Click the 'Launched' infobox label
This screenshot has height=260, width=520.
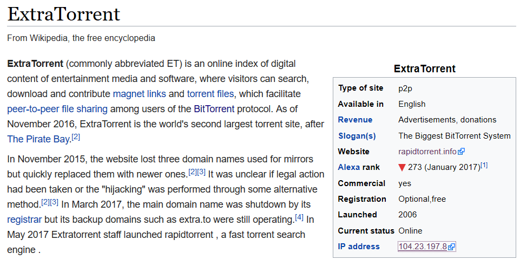pyautogui.click(x=358, y=215)
